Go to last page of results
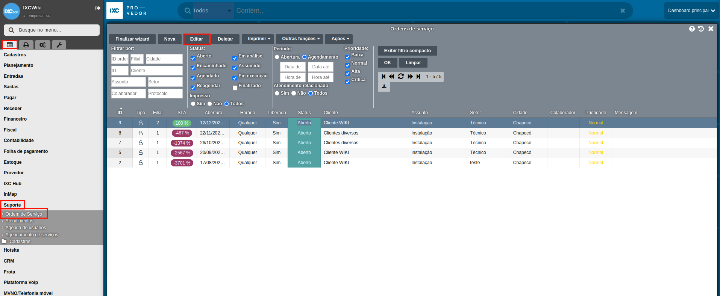Image resolution: width=720 pixels, height=296 pixels. coord(418,77)
